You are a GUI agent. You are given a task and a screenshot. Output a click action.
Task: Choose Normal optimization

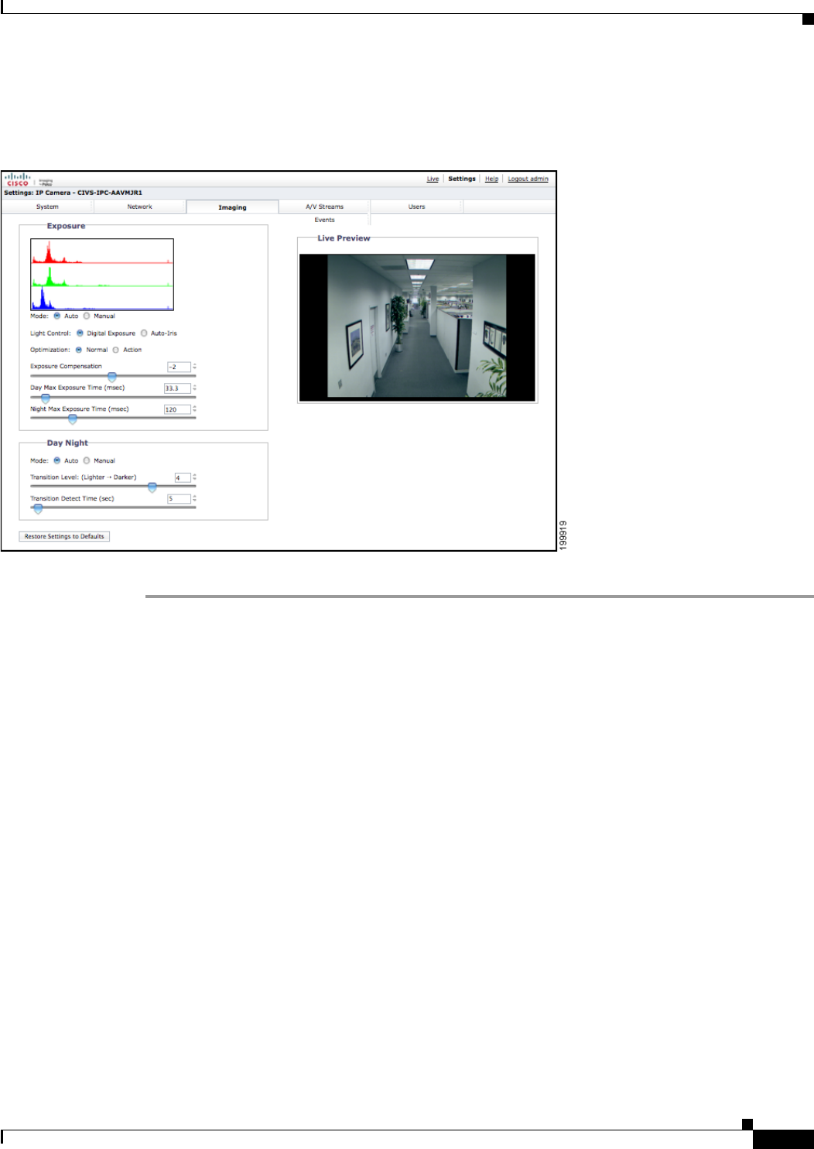click(x=79, y=350)
